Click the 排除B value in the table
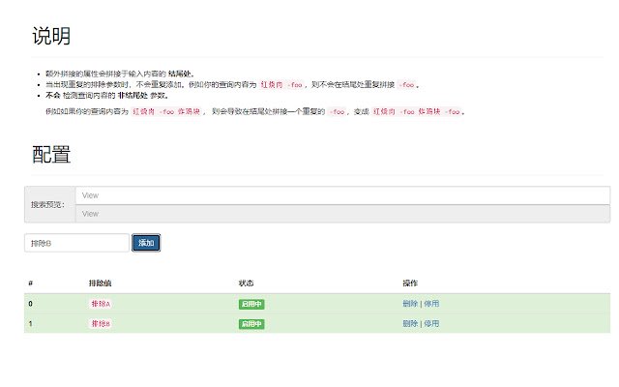 [101, 324]
